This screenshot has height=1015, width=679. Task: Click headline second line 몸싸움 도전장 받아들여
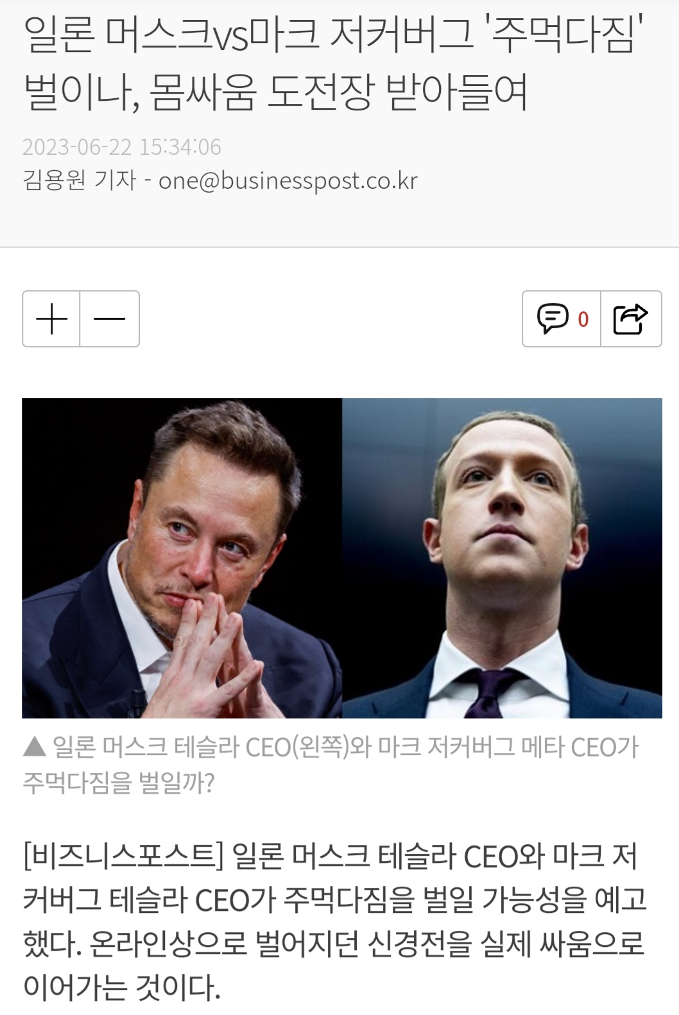pyautogui.click(x=339, y=92)
